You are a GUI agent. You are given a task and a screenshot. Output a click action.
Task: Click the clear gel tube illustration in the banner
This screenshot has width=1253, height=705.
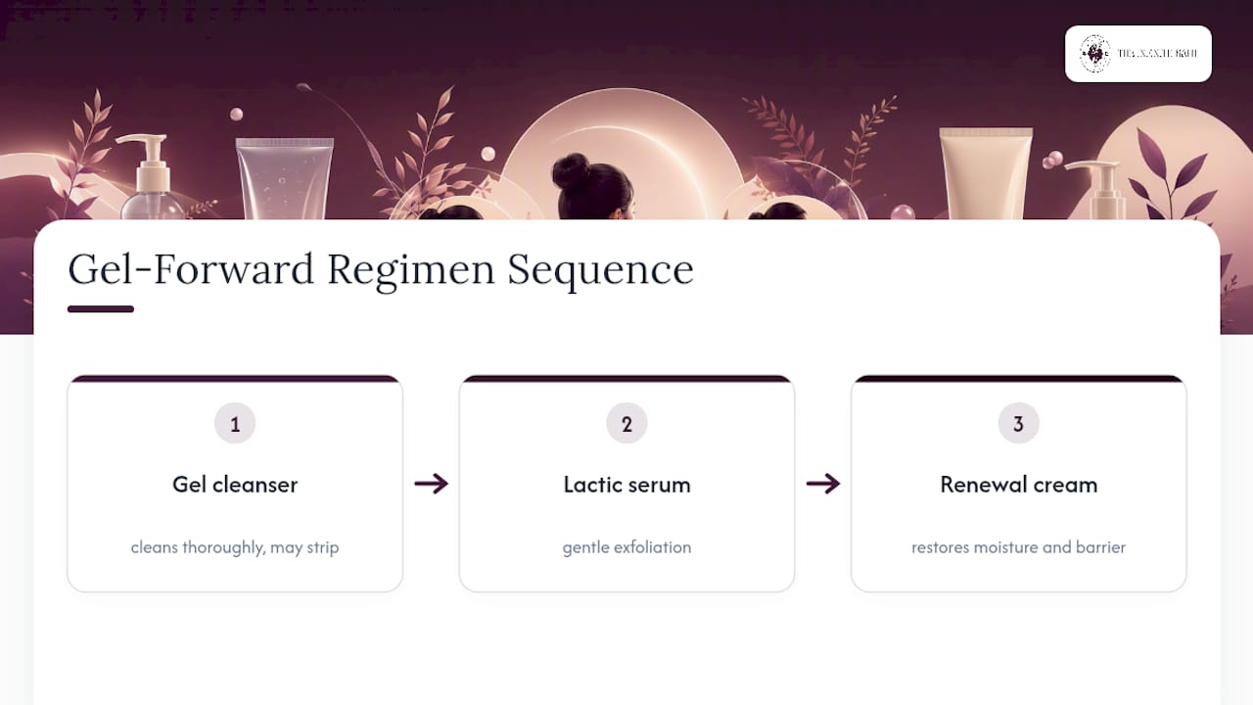coord(285,178)
